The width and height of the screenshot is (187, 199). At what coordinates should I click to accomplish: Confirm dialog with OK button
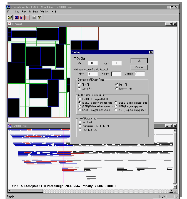(x=139, y=61)
